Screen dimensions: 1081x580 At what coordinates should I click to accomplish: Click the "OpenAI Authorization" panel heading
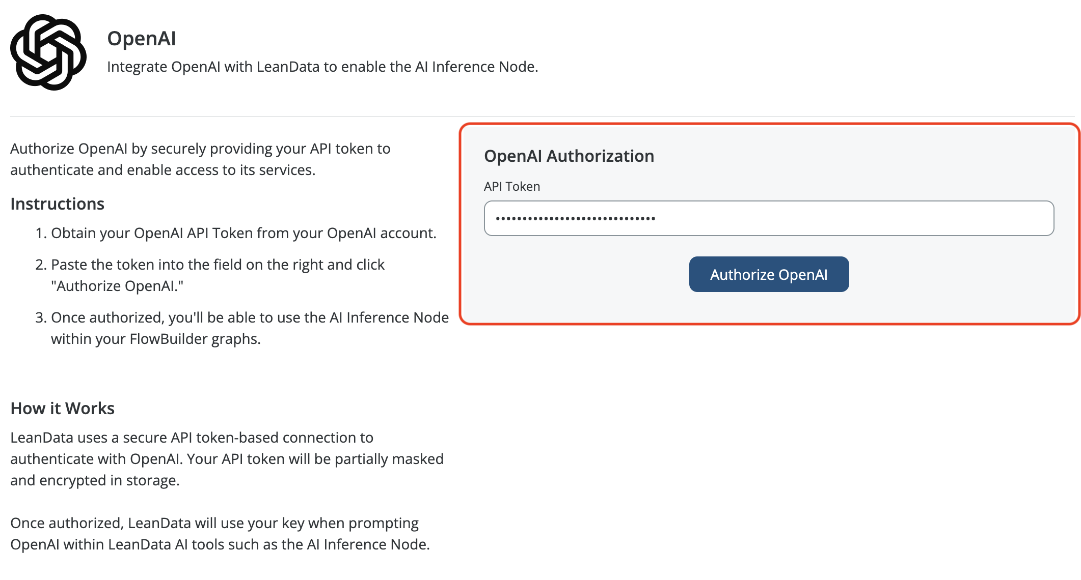[x=569, y=156]
